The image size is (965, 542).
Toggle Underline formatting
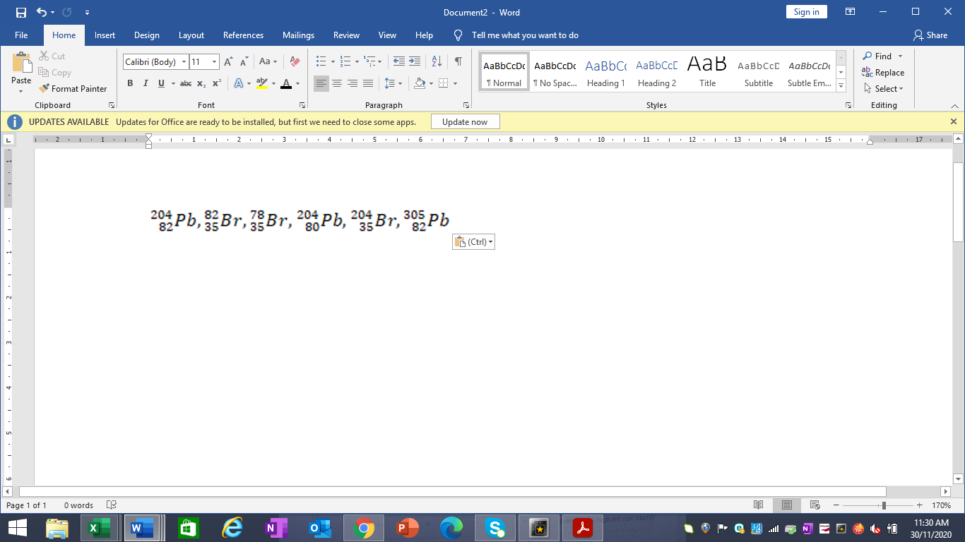pyautogui.click(x=162, y=83)
